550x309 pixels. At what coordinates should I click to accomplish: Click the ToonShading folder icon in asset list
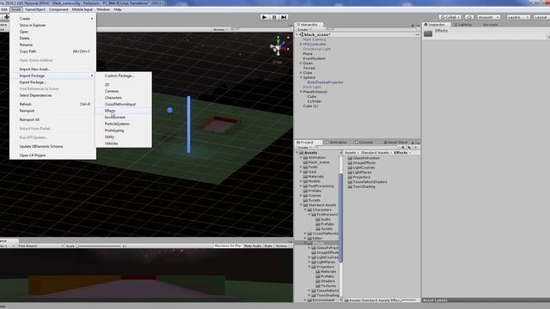(x=350, y=187)
